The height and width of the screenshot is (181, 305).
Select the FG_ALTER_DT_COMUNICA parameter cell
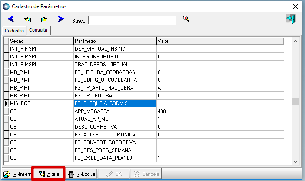pyautogui.click(x=115, y=135)
